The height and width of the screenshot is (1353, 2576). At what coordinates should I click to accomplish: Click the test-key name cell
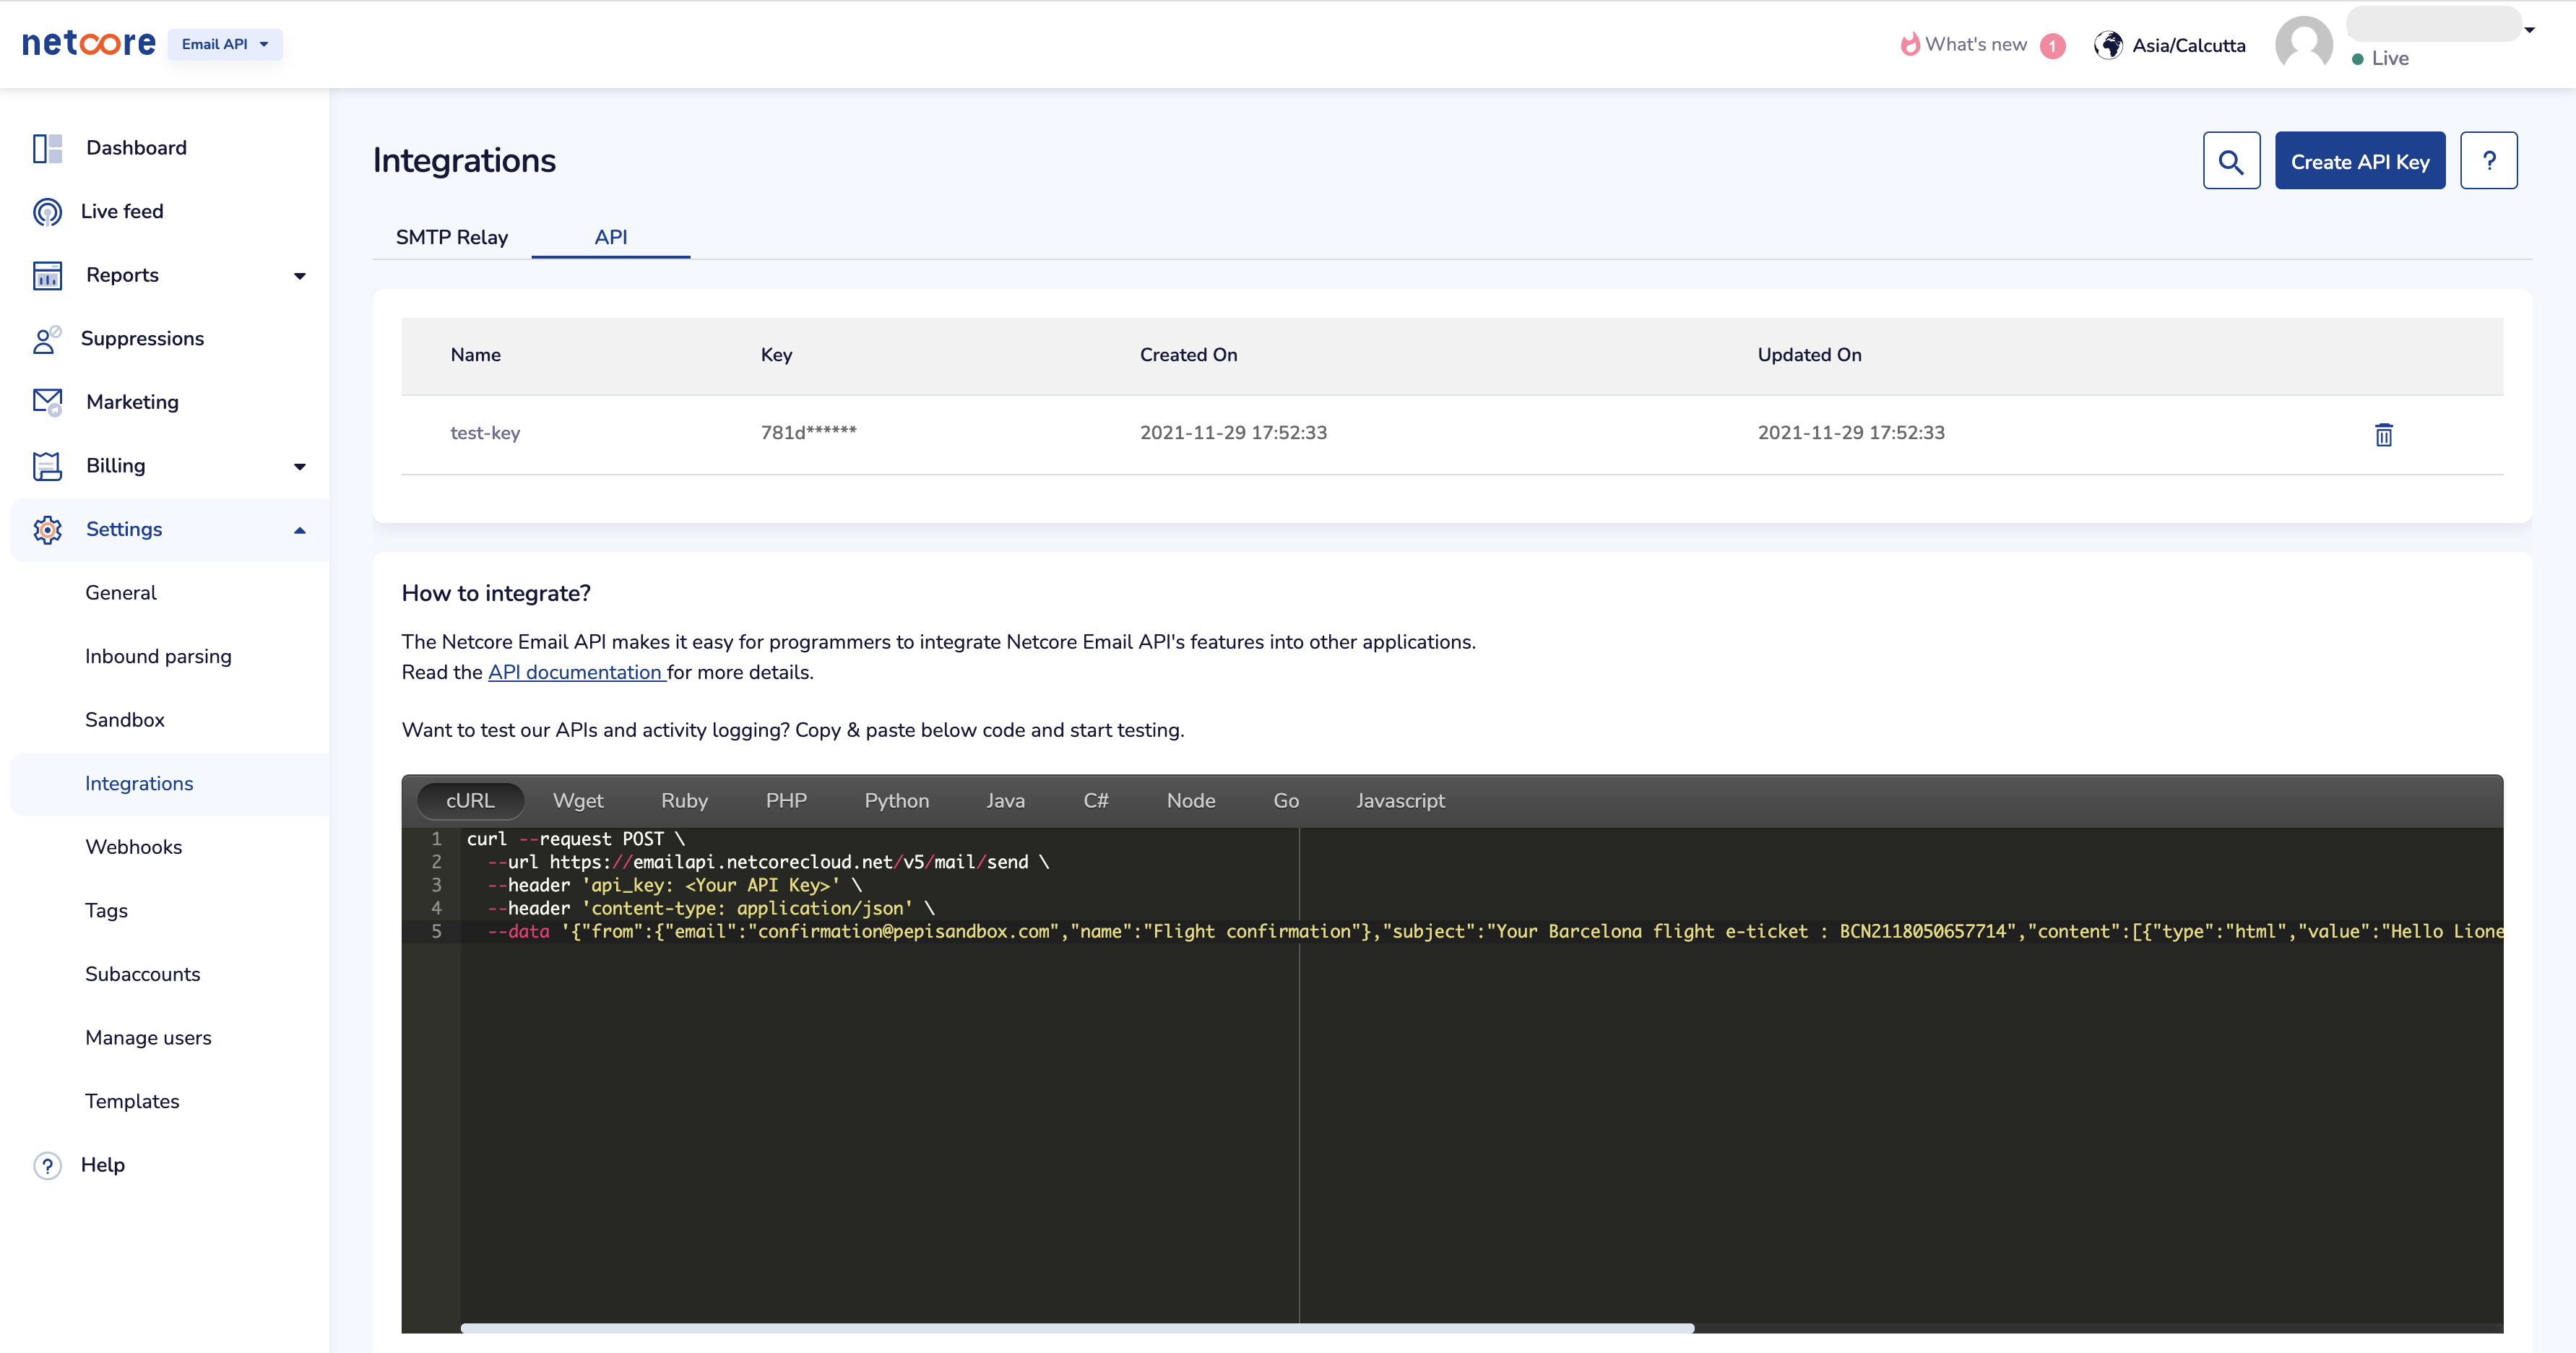point(485,433)
